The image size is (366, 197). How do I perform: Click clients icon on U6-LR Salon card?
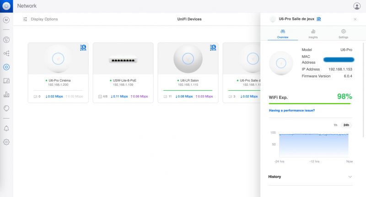pyautogui.click(x=165, y=97)
